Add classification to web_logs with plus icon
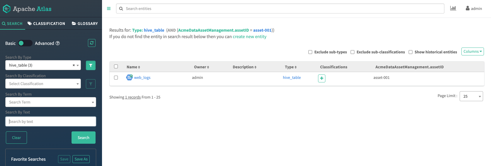491x166 pixels. coord(322,78)
